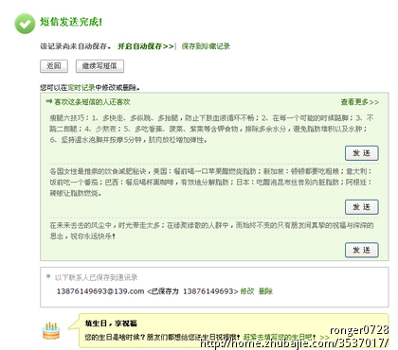
Task: Send the 瘦腿六技巧 message
Action: click(x=362, y=153)
